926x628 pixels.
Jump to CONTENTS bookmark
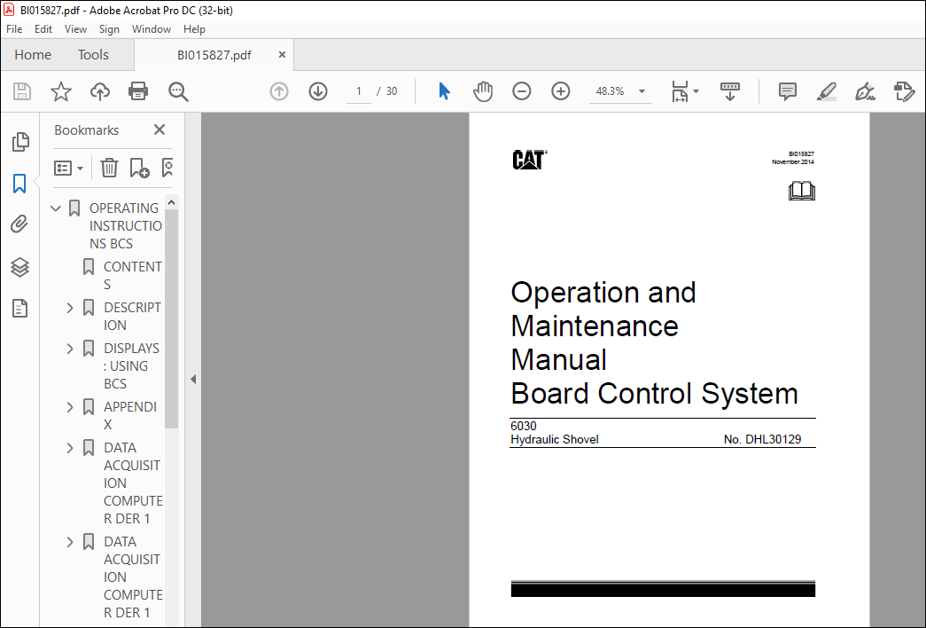coord(133,276)
